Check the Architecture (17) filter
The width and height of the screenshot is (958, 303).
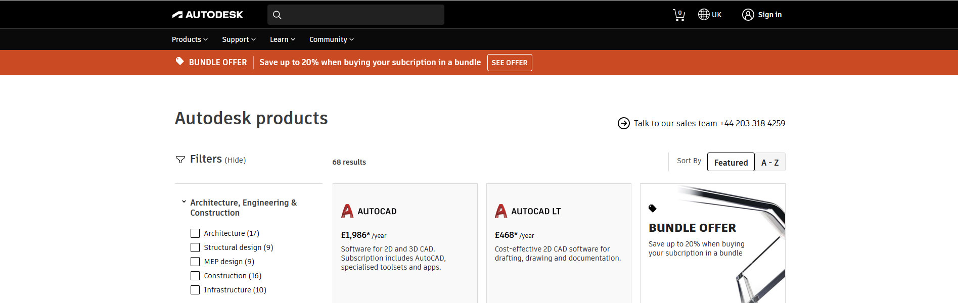click(x=195, y=233)
